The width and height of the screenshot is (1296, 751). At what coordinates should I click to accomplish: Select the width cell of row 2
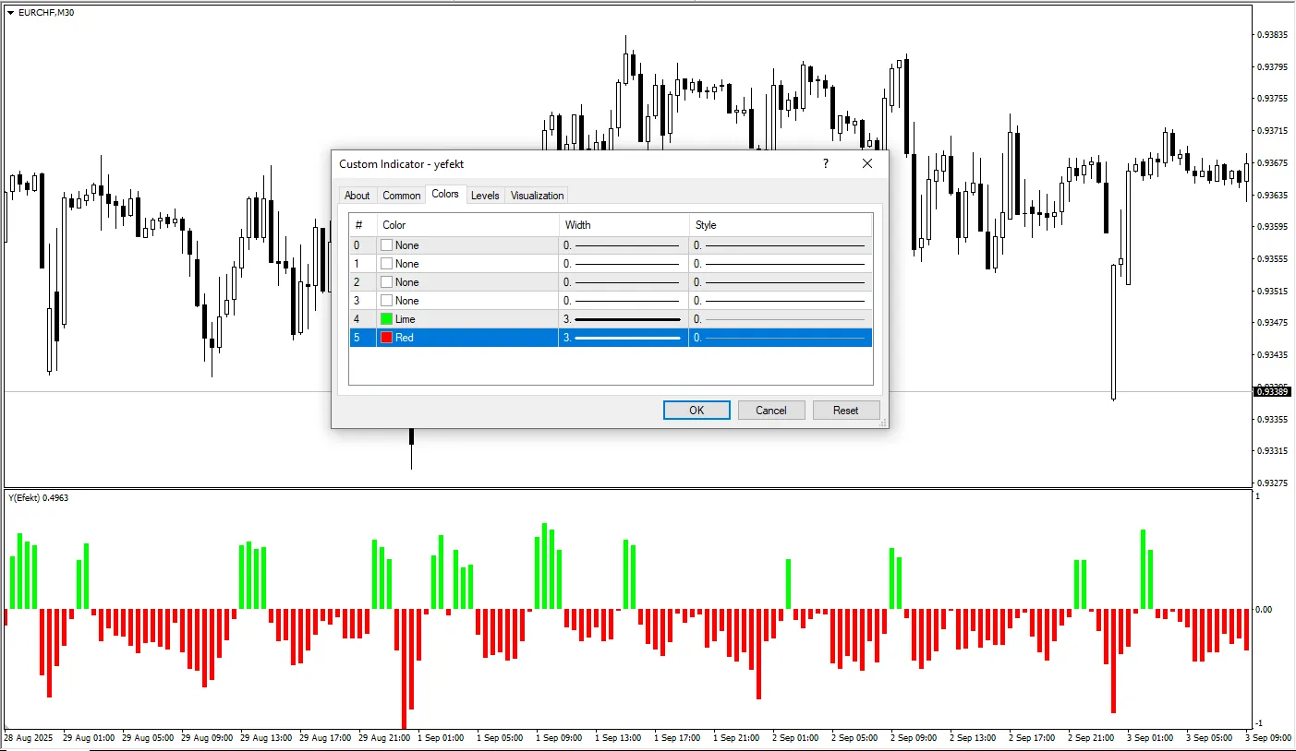(624, 282)
